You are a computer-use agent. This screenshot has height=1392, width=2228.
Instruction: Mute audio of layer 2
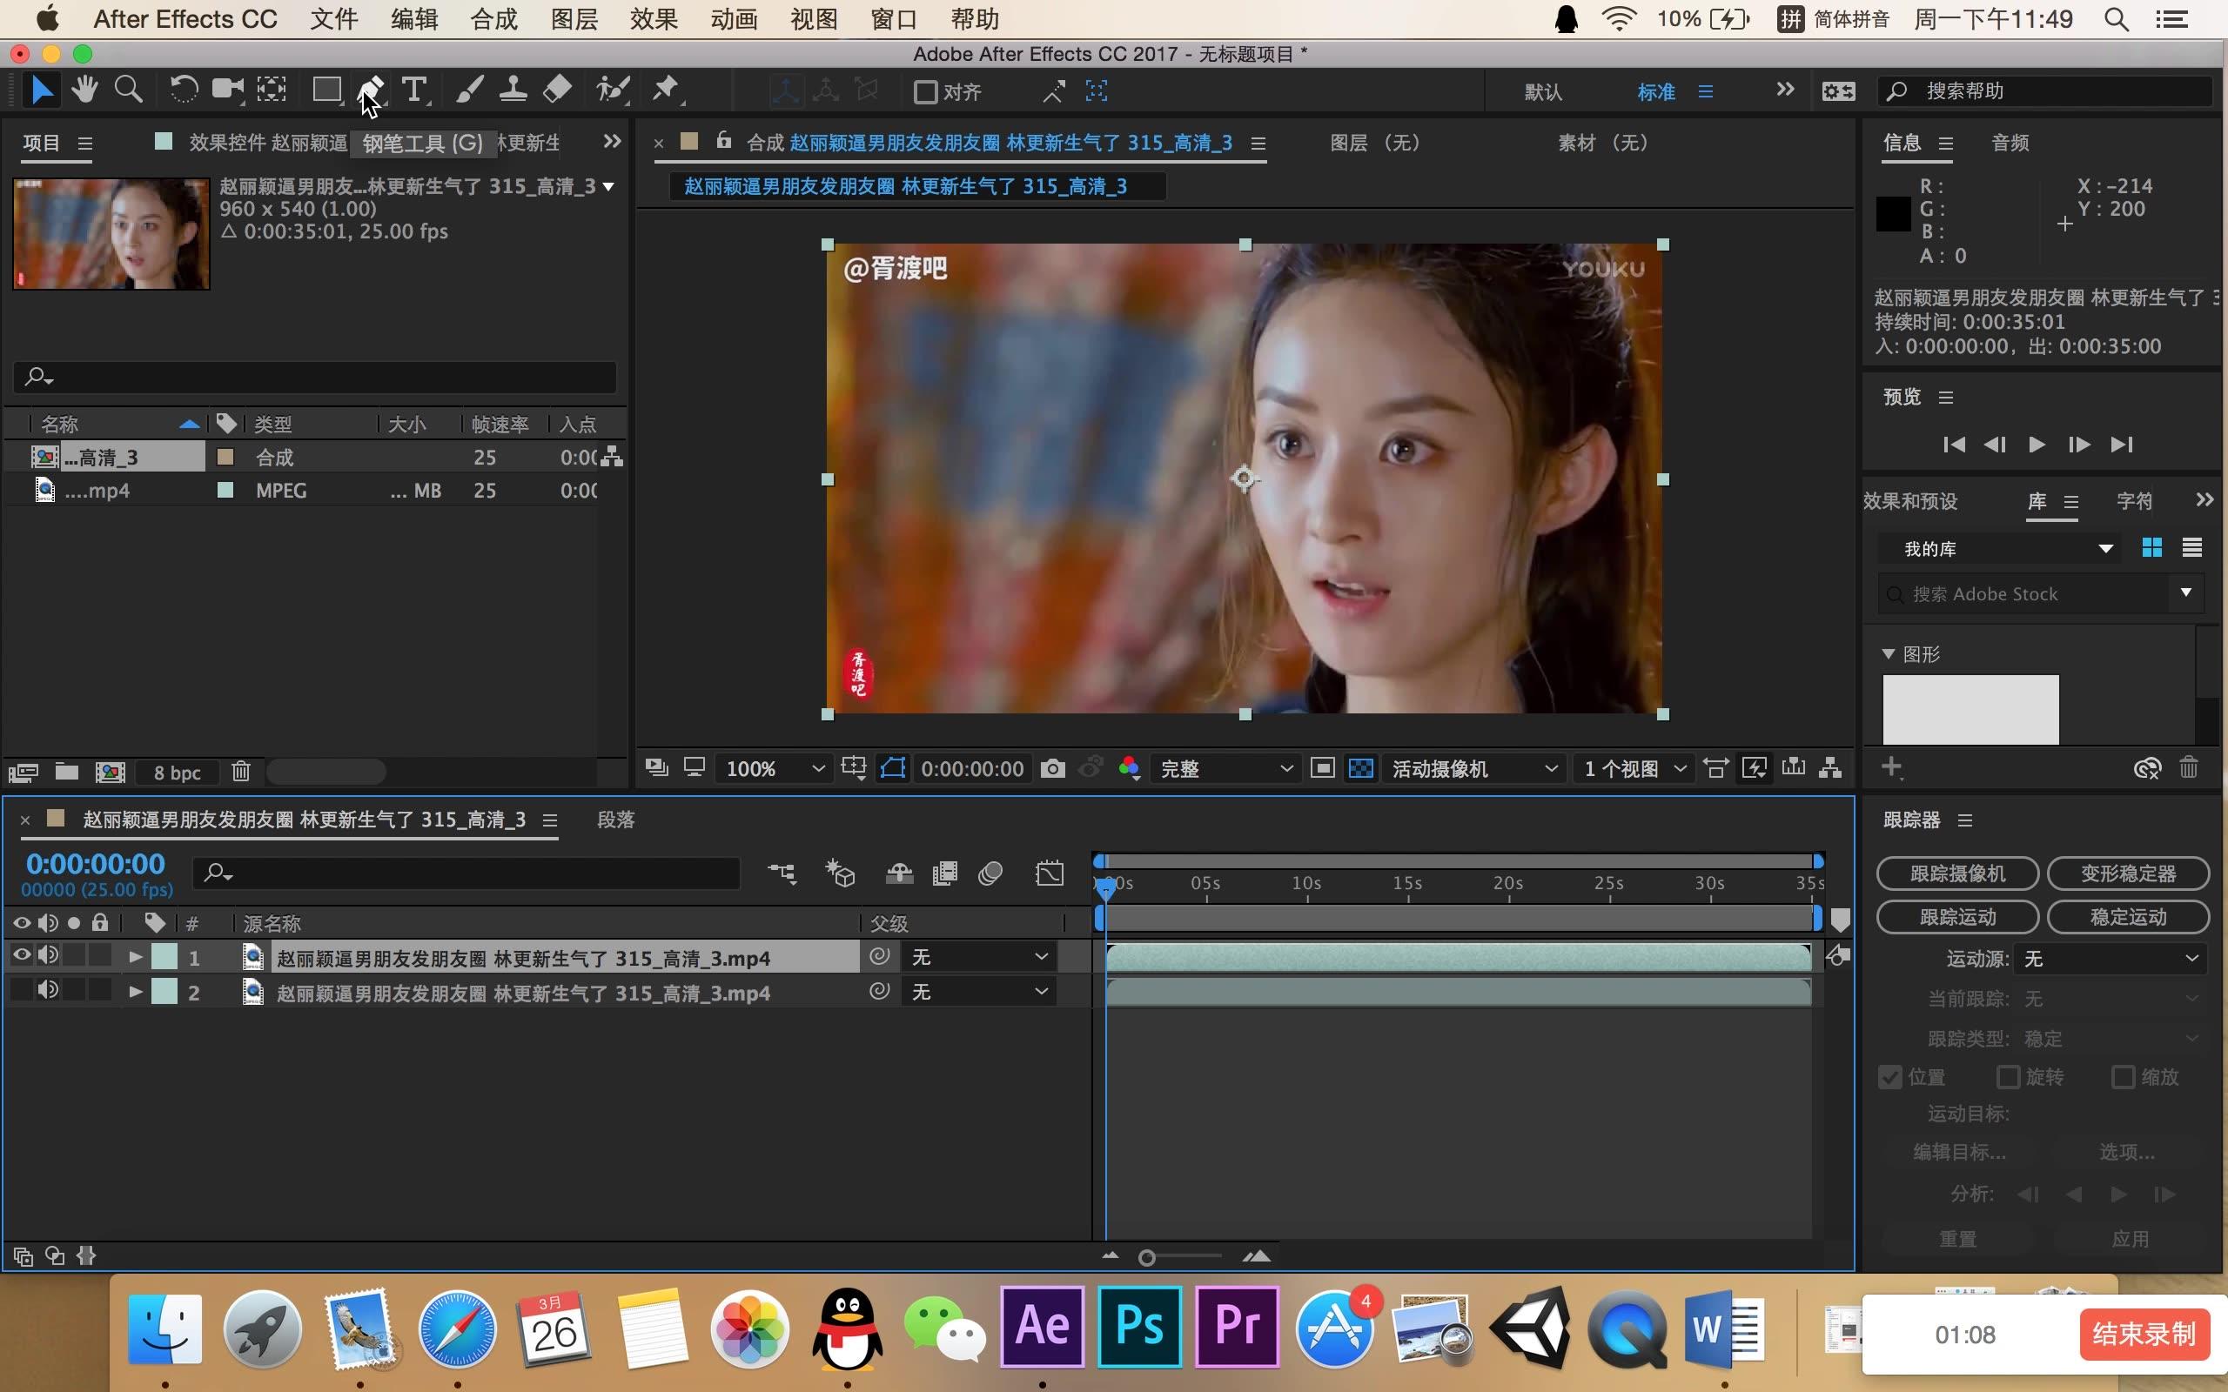pos(48,991)
